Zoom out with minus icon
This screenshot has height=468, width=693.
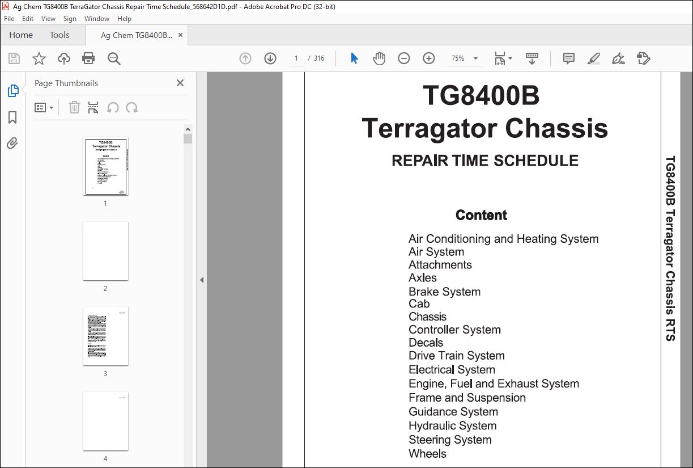(x=404, y=58)
